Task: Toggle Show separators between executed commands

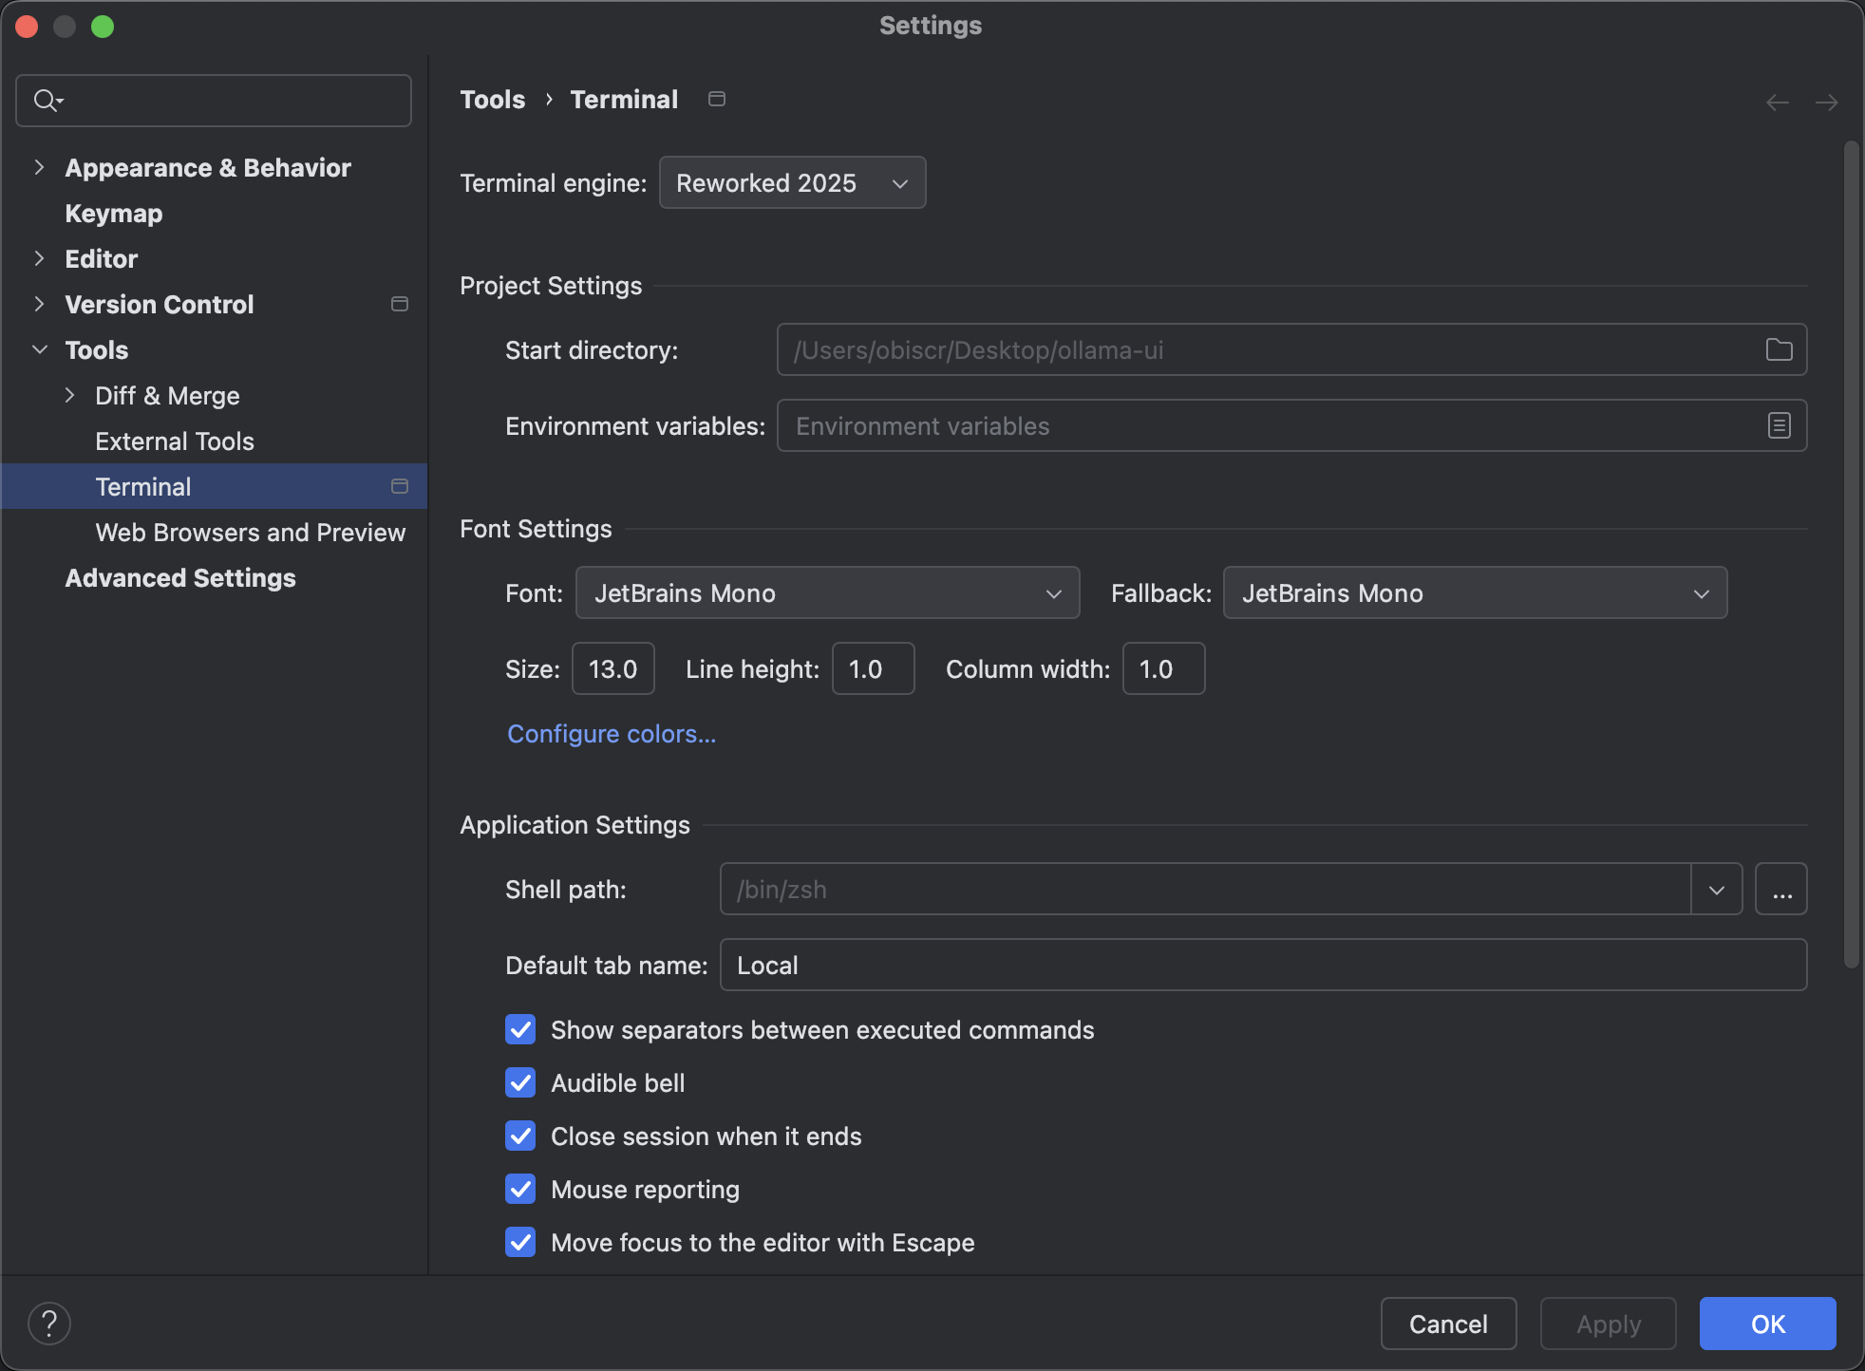Action: (x=520, y=1029)
